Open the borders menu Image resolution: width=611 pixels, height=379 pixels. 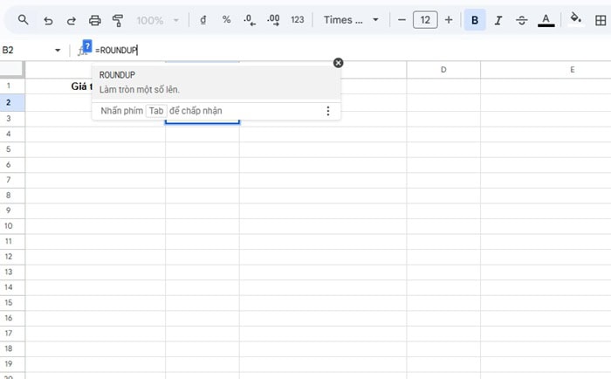(601, 20)
